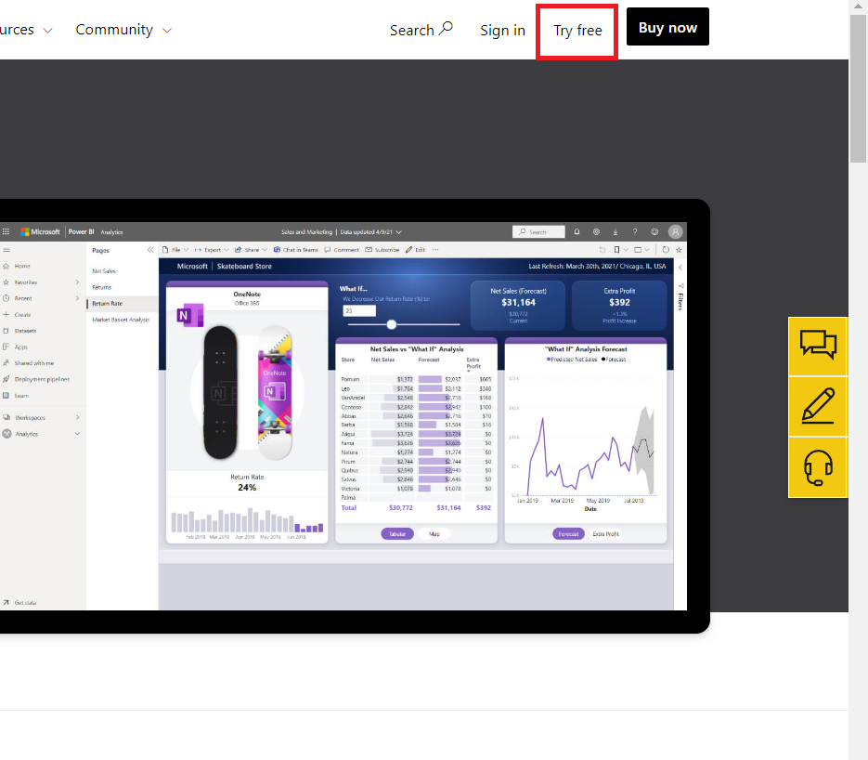Click the OneNote logo on the product card
The image size is (868, 760).
click(189, 315)
